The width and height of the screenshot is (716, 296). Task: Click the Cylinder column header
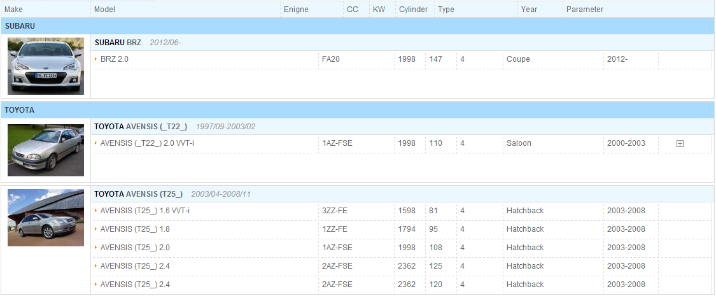(x=413, y=9)
